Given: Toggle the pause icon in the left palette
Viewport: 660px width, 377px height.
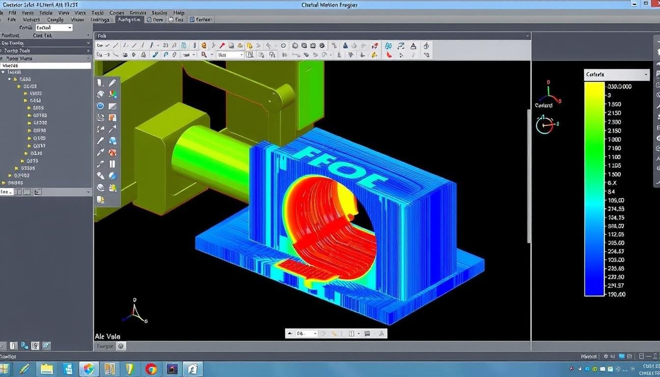Looking at the screenshot, I should pos(112,163).
